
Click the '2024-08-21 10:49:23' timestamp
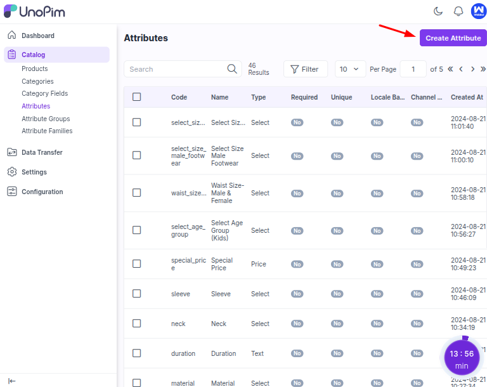tap(468, 264)
